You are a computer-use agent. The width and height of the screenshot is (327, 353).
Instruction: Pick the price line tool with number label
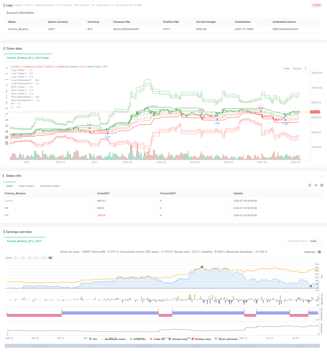pyautogui.click(x=7, y=120)
